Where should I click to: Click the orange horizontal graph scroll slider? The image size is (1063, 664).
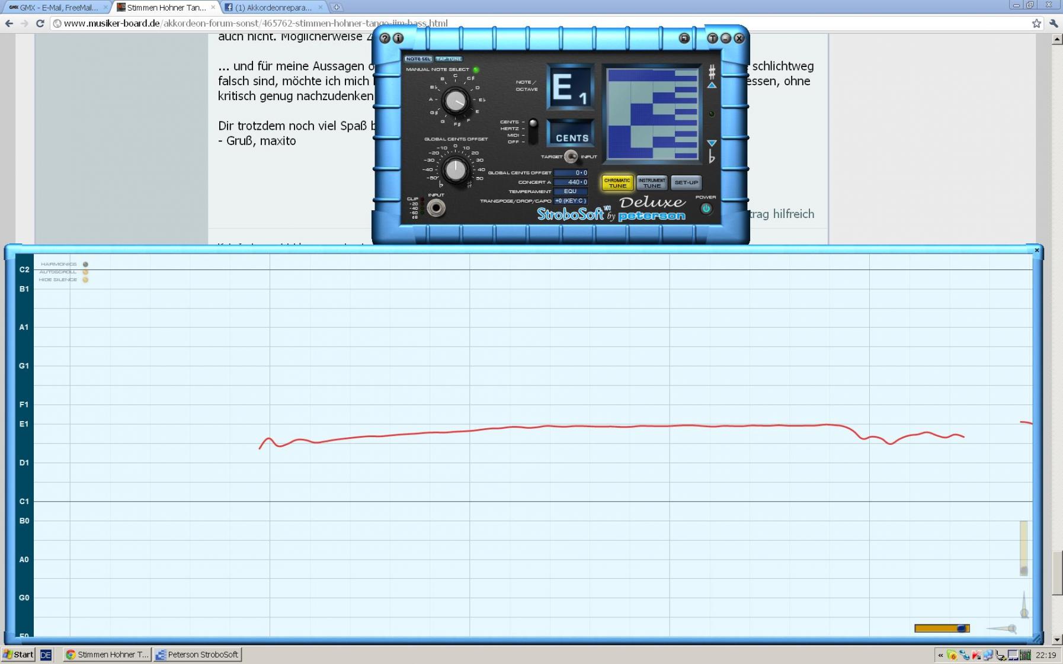942,628
